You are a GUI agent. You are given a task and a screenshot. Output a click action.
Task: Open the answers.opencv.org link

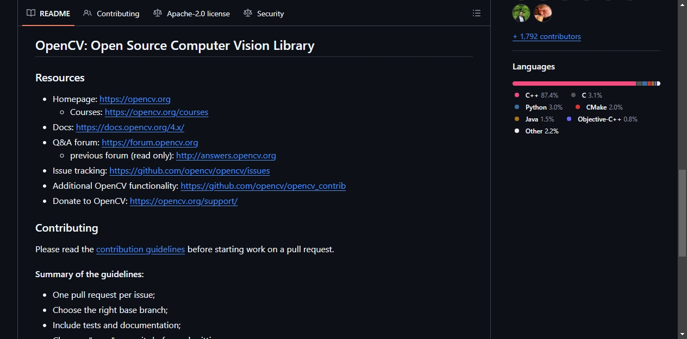(226, 156)
